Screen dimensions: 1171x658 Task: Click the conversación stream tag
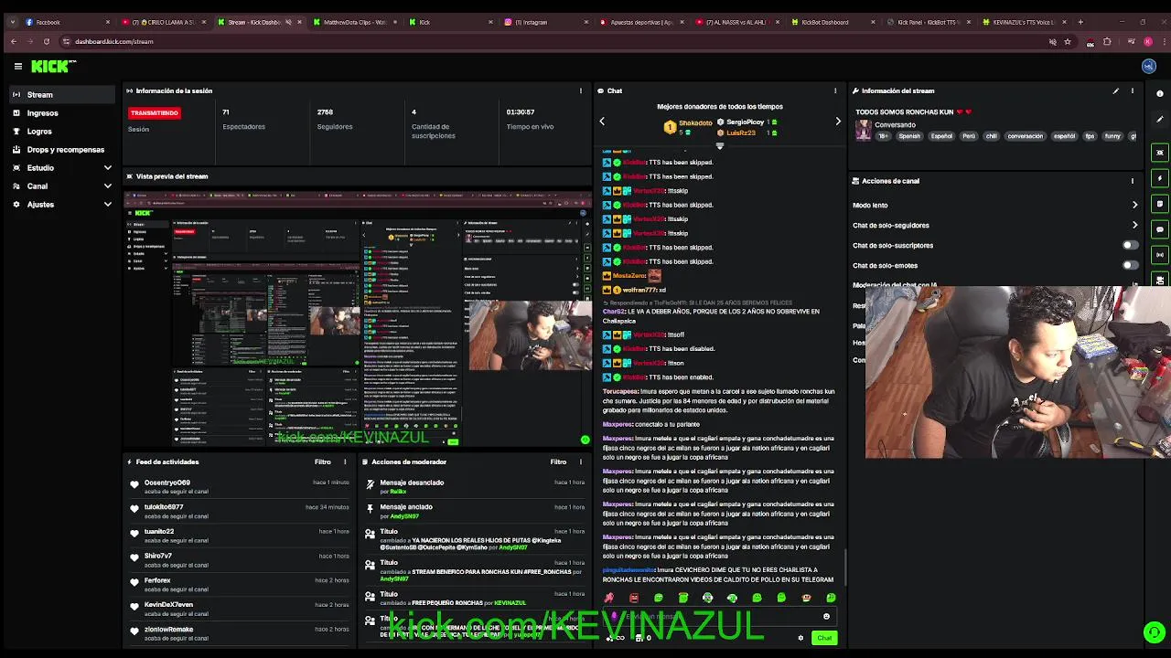coord(1025,136)
